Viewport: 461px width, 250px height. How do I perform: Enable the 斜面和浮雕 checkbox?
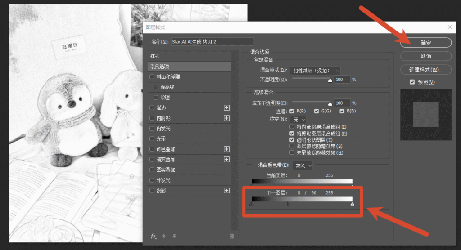click(x=152, y=77)
